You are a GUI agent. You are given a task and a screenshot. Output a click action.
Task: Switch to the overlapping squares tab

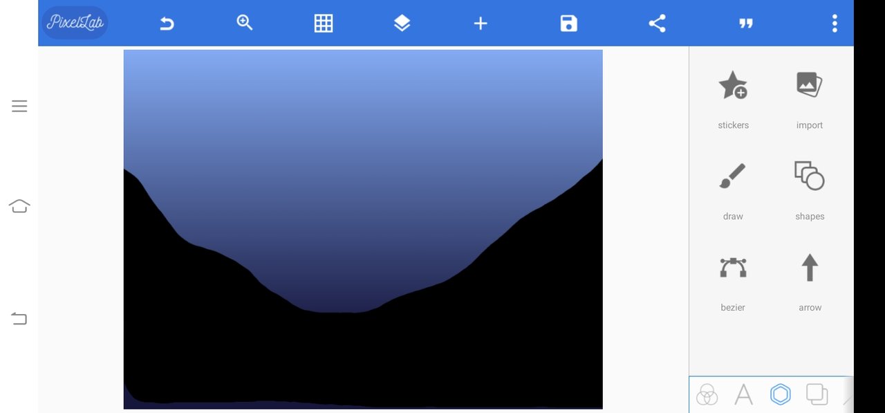pyautogui.click(x=817, y=394)
